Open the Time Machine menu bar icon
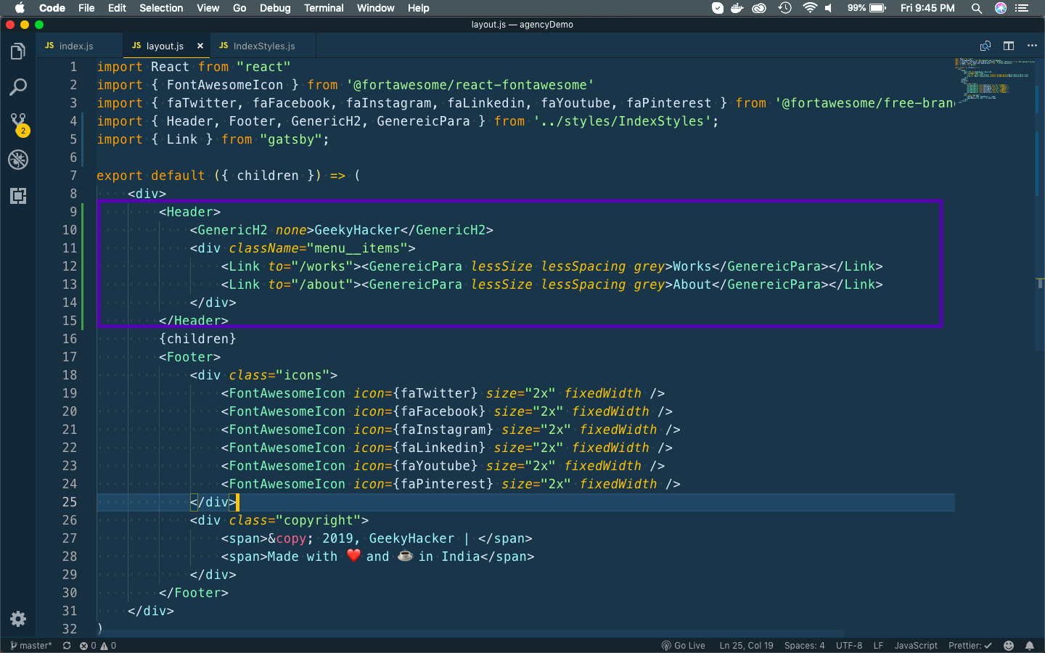This screenshot has height=653, width=1045. pyautogui.click(x=784, y=8)
